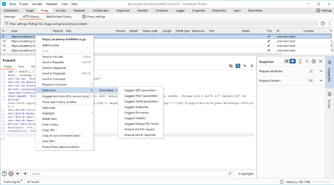
Task: Expand all Inspector sections icon
Action: tap(301, 62)
